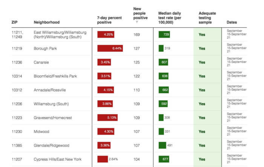This screenshot has width=264, height=167.
Task: Click Midwood neighborhood name
Action: click(41, 131)
